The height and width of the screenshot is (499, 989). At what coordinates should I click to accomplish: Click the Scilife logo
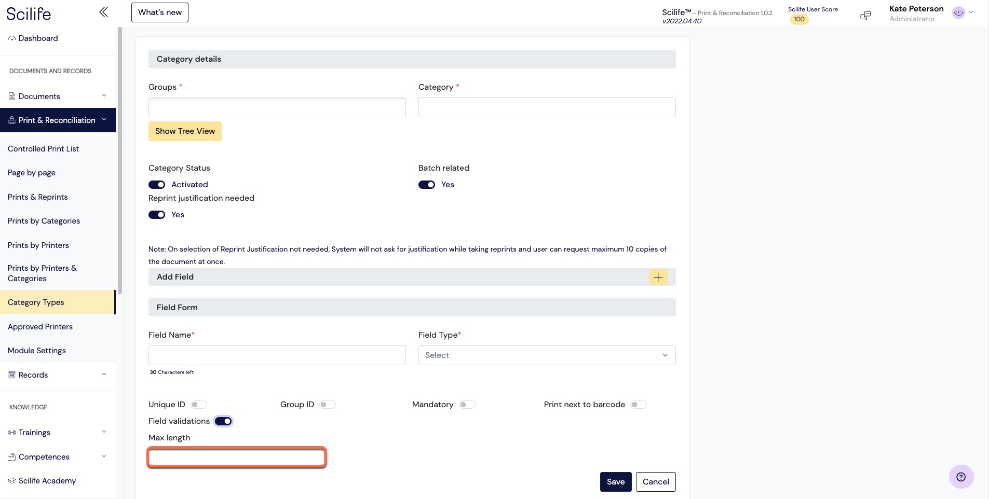pos(29,13)
